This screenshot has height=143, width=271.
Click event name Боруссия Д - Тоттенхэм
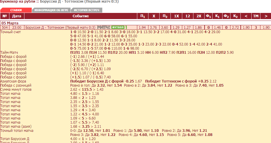tap(61, 28)
